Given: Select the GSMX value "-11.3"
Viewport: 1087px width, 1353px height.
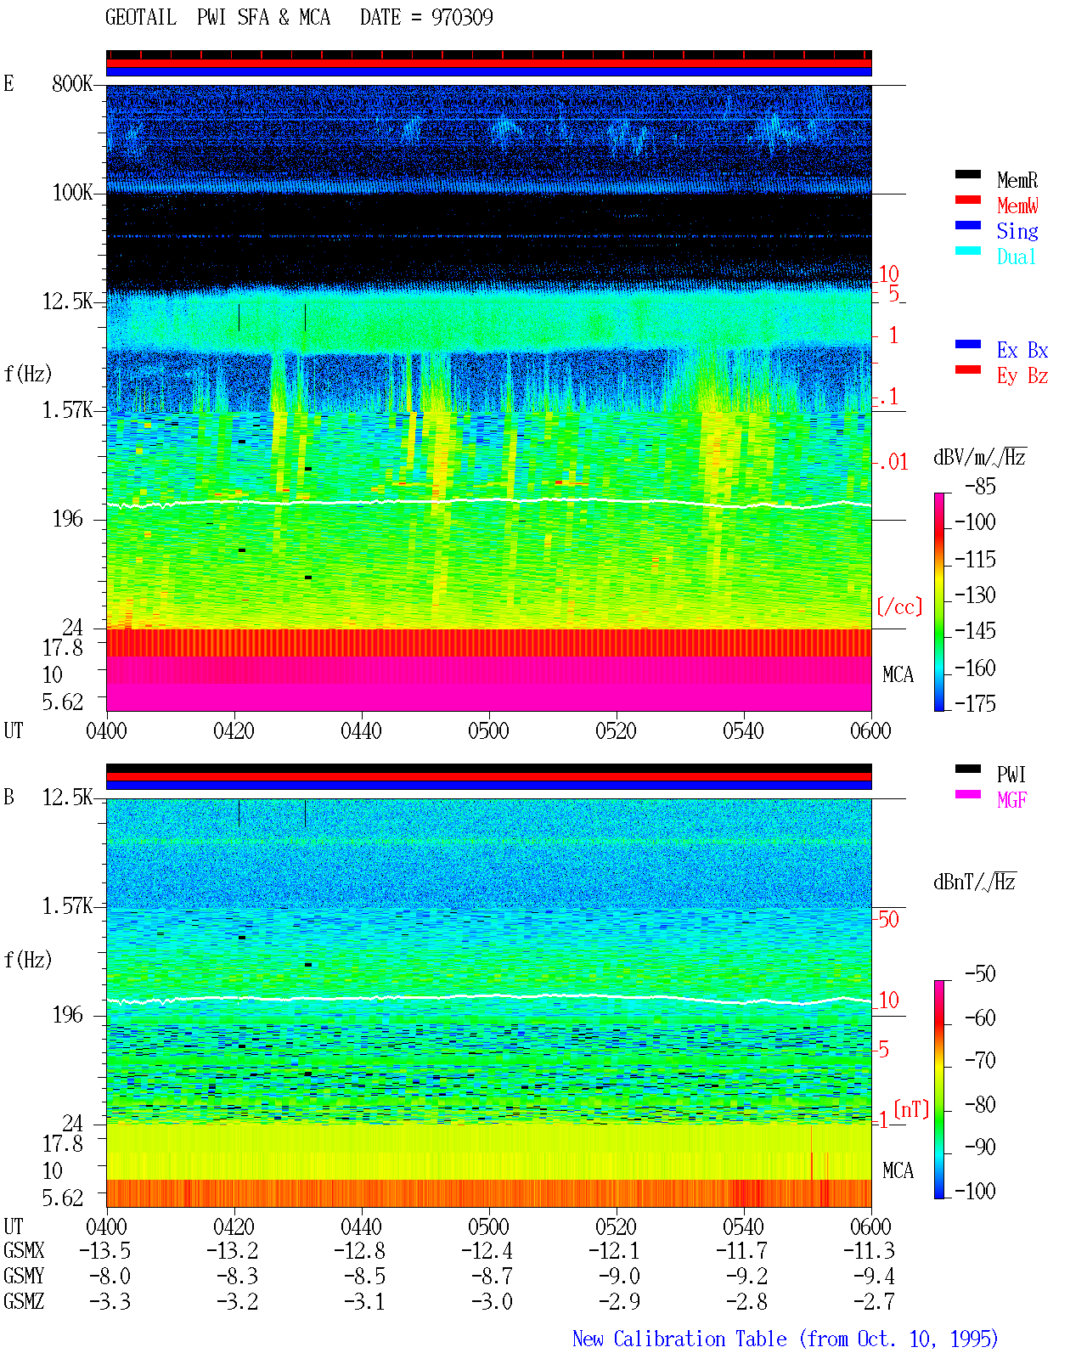Looking at the screenshot, I should (870, 1250).
